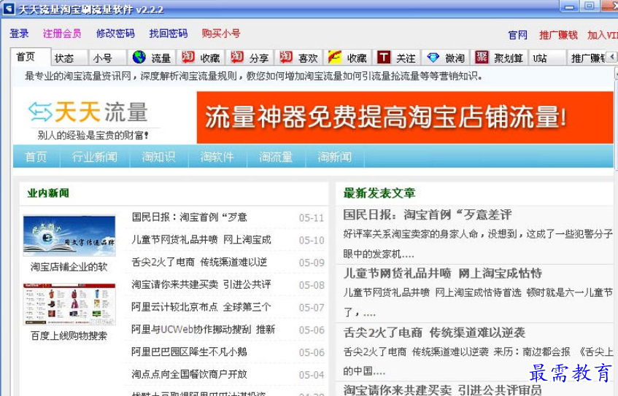The width and height of the screenshot is (618, 396).
Task: Open 淘软件 in site navigation
Action: point(217,157)
